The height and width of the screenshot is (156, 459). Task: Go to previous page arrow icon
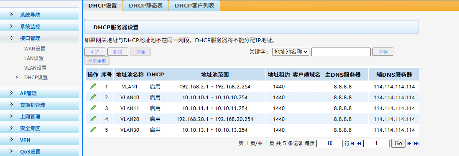click(359, 143)
